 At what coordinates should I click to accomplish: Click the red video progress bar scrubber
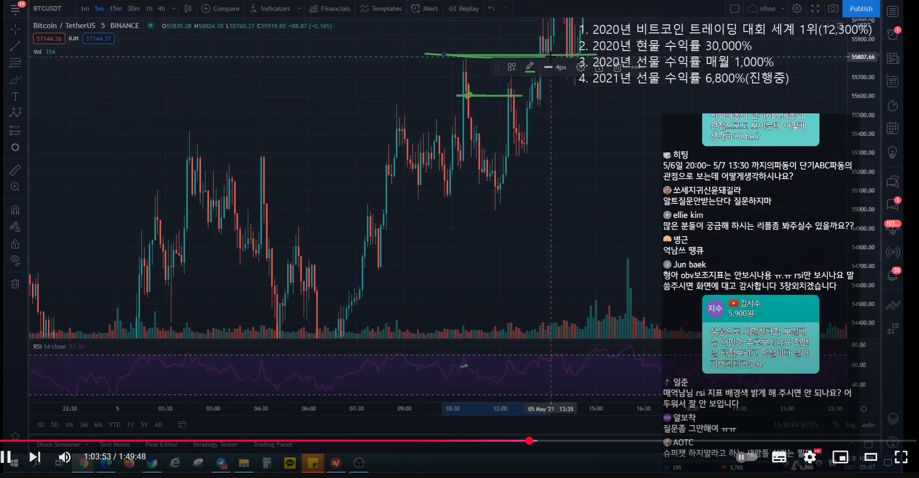529,441
